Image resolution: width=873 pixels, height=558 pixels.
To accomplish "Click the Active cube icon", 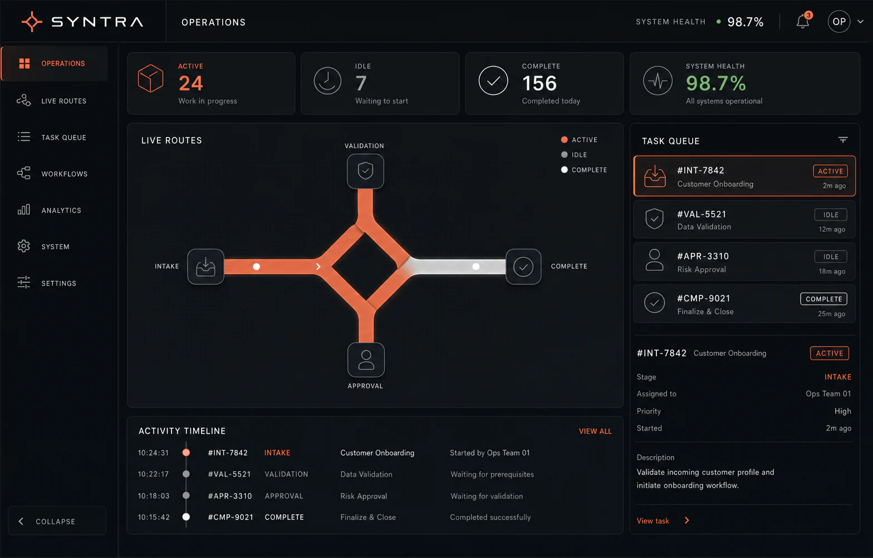I will click(x=150, y=78).
